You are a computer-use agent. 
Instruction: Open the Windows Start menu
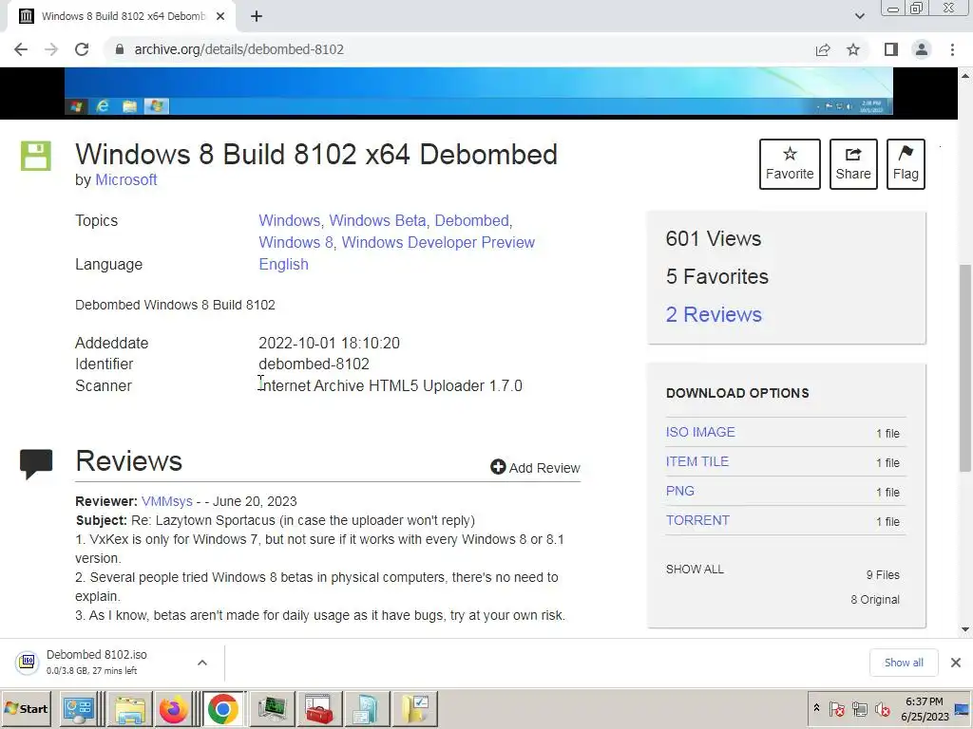[26, 708]
